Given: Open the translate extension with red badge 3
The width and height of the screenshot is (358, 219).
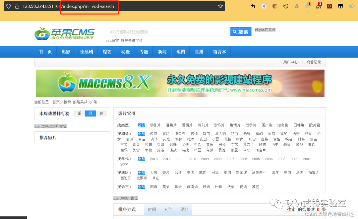Looking at the screenshot, I should coord(319,6).
